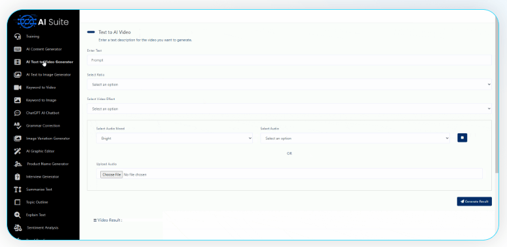Open Training via its headset icon
Viewport: 507px width, 247px height.
(x=18, y=37)
